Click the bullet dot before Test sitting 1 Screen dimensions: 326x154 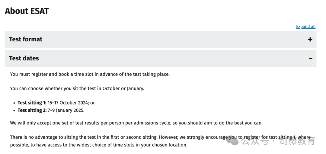click(14, 103)
